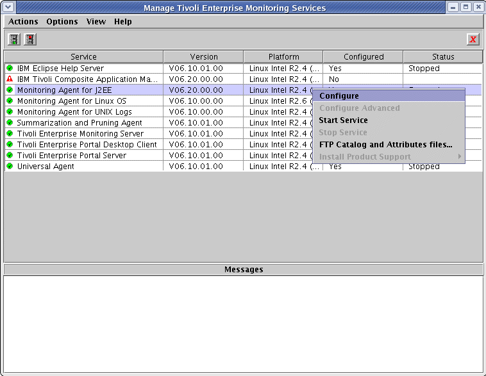
Task: Expand the Install Product Support submenu arrow
Action: pyautogui.click(x=459, y=157)
